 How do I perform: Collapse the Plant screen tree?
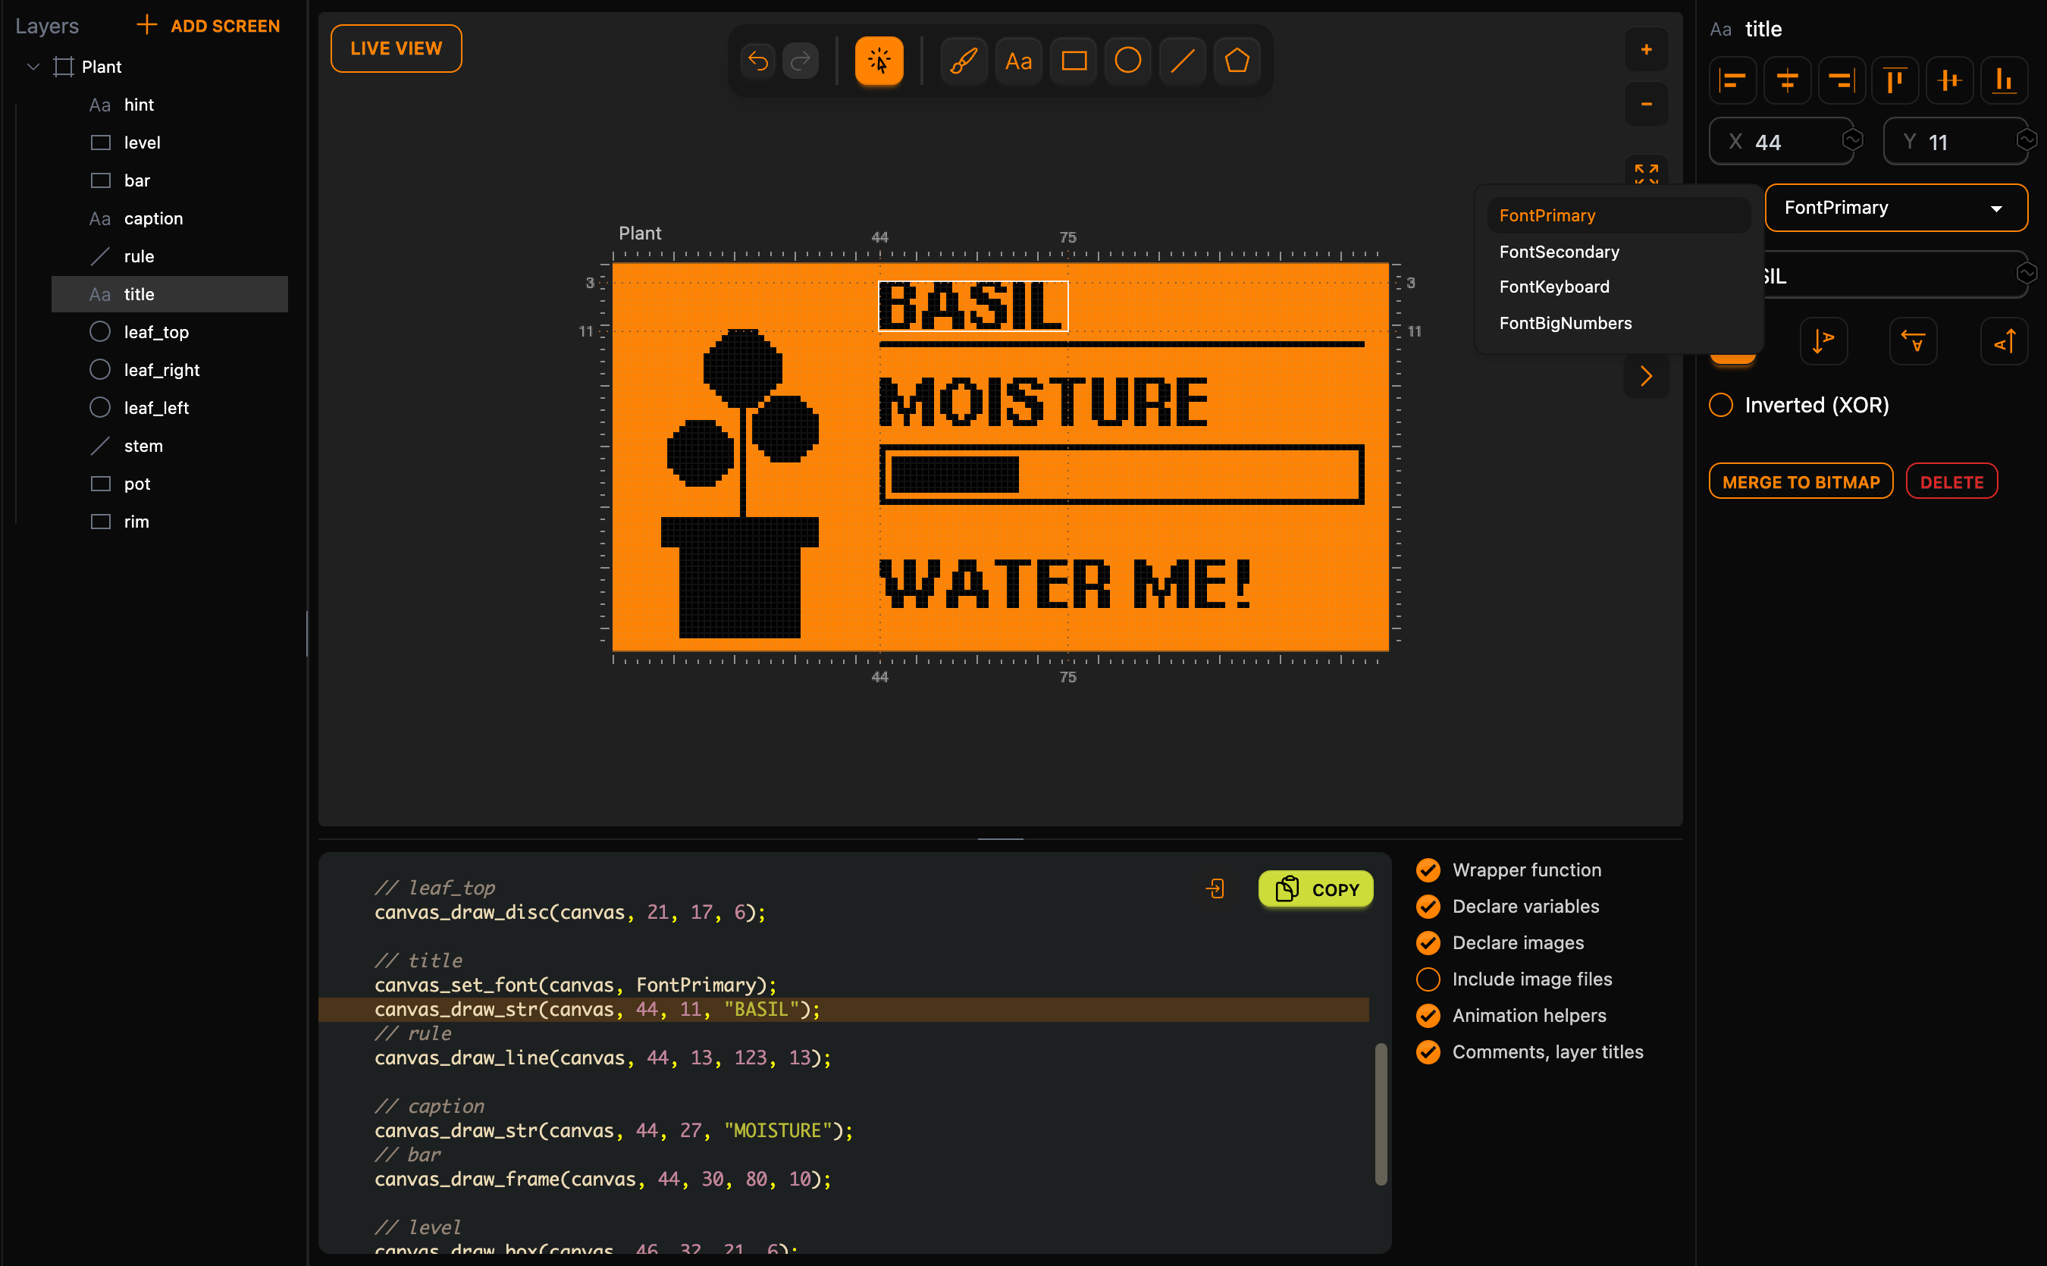33,66
